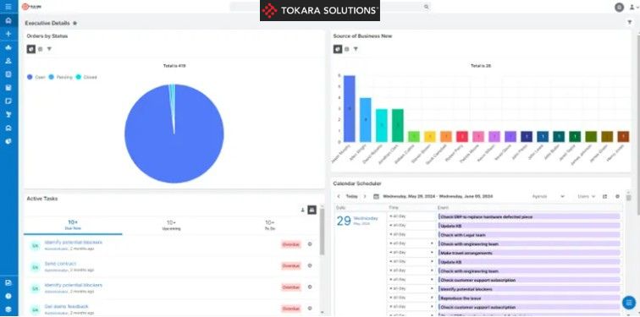The image size is (640, 317).
Task: Go to next period with calendar right arrow
Action: pyautogui.click(x=365, y=196)
